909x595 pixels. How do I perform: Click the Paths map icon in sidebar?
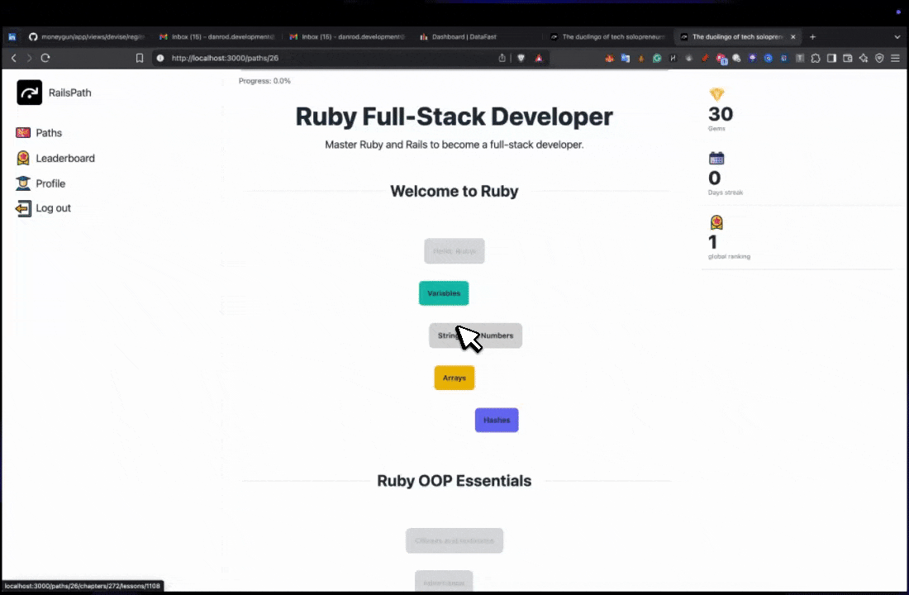click(x=23, y=133)
